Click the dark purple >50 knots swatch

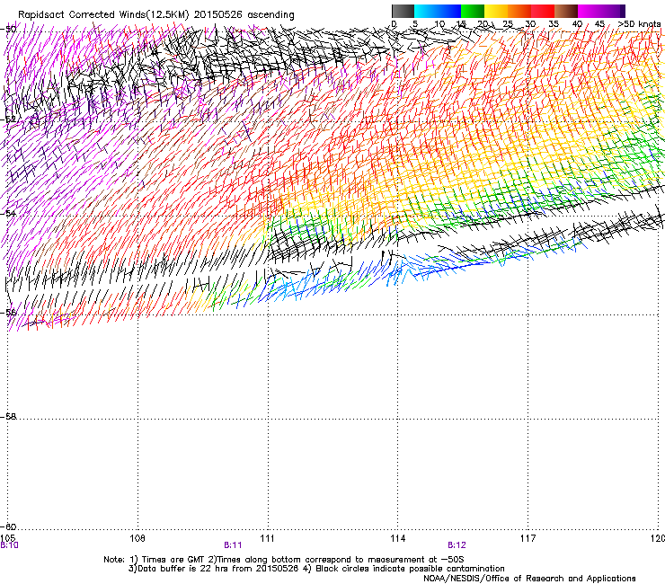(622, 11)
